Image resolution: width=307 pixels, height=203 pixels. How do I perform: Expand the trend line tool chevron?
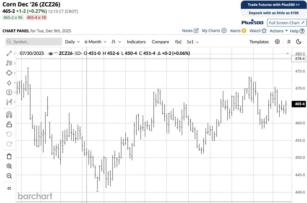click(14, 53)
